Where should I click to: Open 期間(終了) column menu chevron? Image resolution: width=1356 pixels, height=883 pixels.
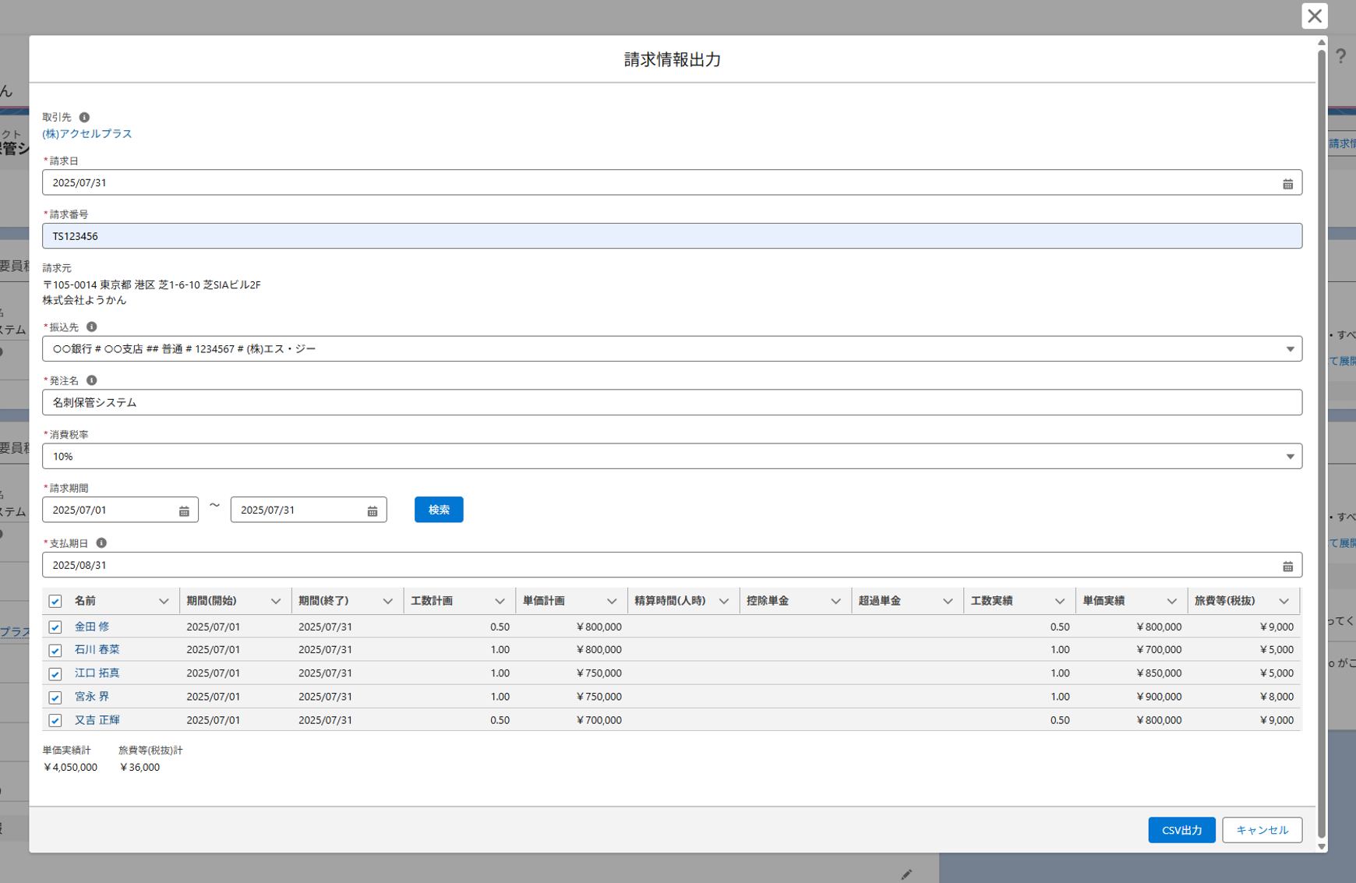coord(388,601)
